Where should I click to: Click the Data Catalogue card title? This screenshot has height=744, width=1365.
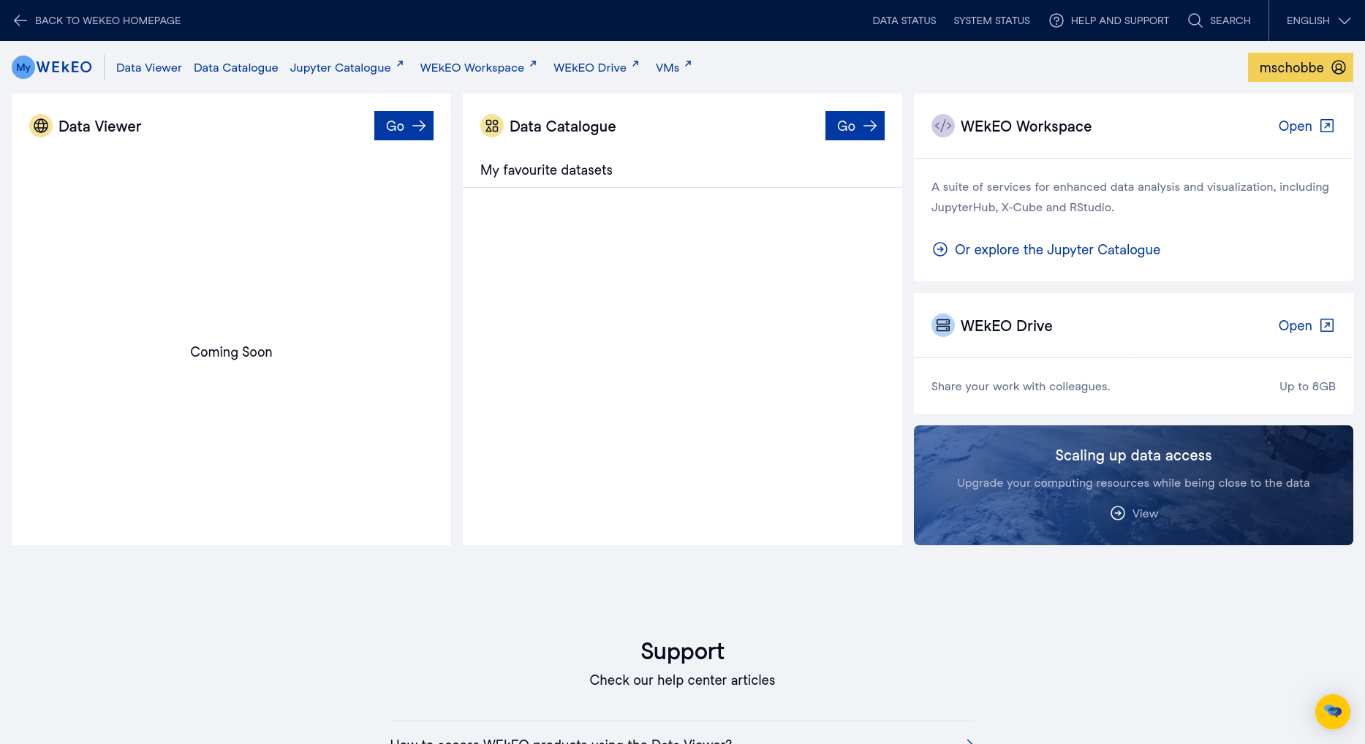click(x=562, y=126)
